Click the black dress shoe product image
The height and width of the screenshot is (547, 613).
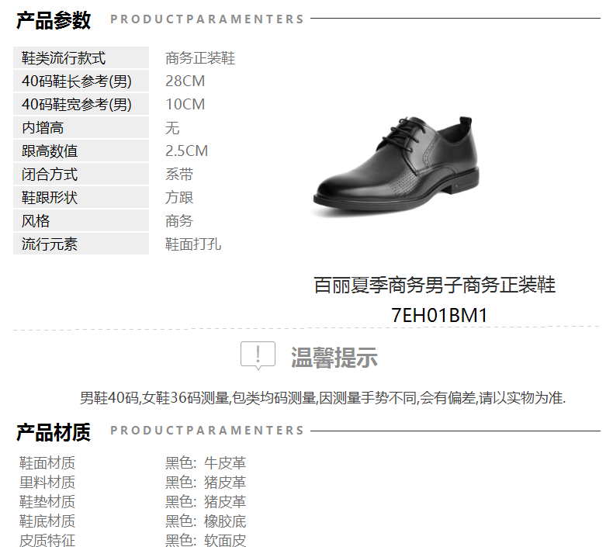pyautogui.click(x=396, y=167)
